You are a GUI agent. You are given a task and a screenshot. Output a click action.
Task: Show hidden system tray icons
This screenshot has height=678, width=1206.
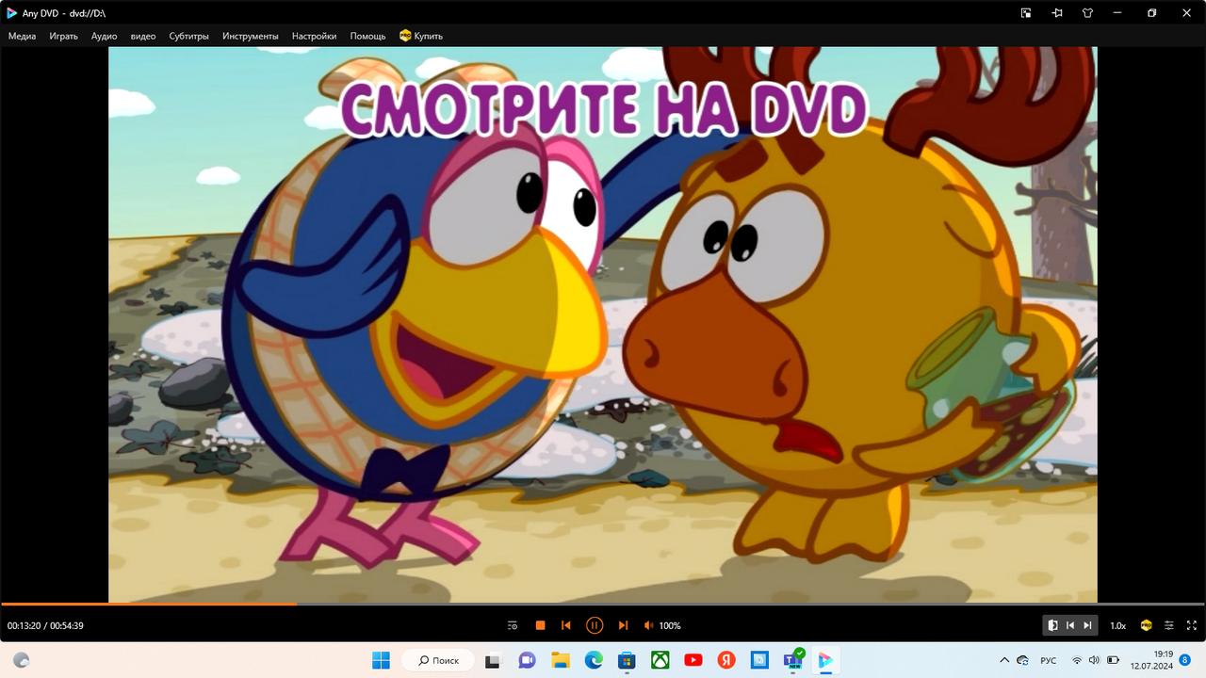pyautogui.click(x=1004, y=660)
